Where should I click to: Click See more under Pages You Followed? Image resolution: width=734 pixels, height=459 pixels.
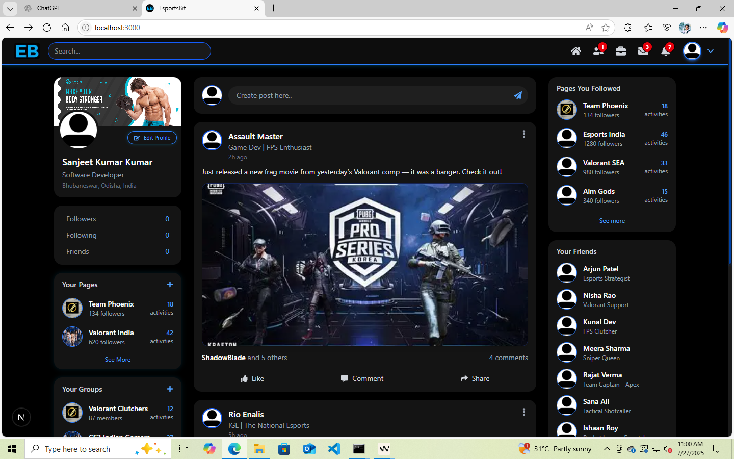coord(612,221)
